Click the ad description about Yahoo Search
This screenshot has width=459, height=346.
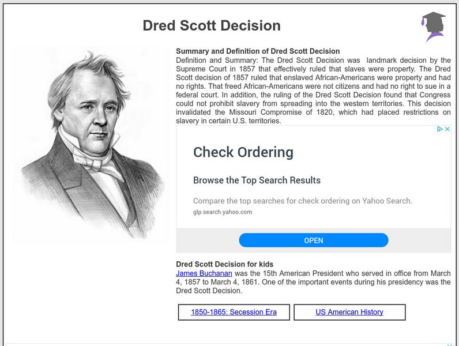coord(302,201)
